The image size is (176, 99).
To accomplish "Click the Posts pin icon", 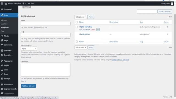I will pyautogui.click(x=2, y=15).
